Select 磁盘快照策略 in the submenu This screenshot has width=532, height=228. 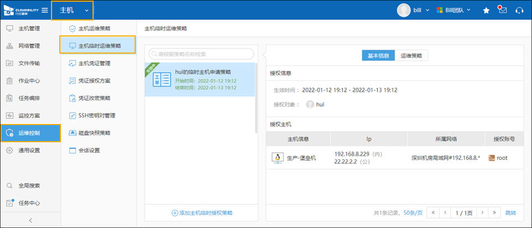[x=94, y=133]
